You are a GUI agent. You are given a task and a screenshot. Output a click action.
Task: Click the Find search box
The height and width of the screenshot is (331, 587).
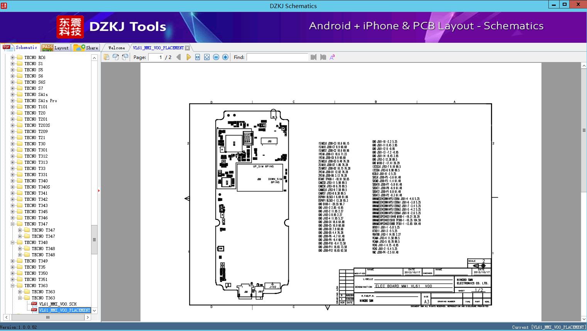pyautogui.click(x=277, y=57)
